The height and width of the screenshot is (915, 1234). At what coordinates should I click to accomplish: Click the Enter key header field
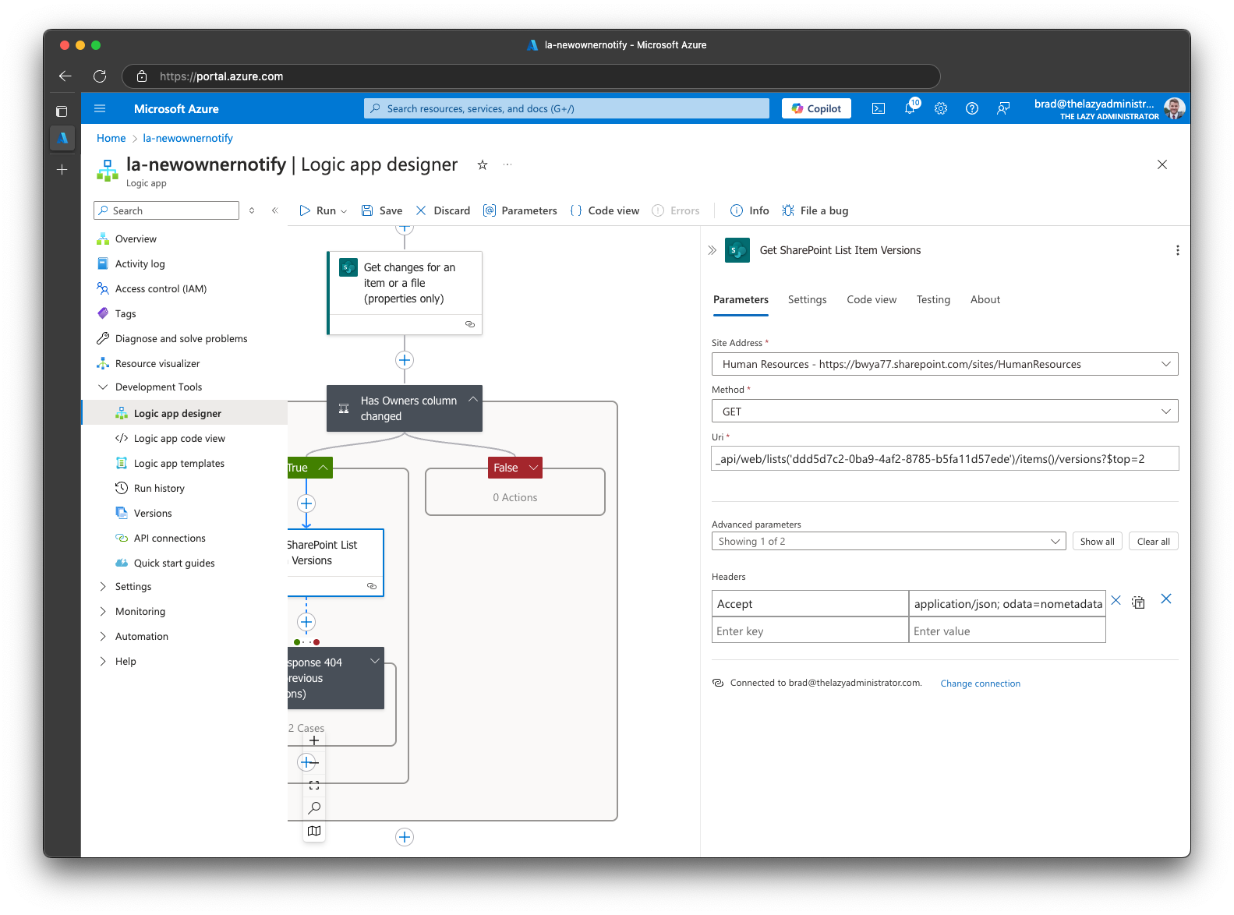pyautogui.click(x=810, y=631)
